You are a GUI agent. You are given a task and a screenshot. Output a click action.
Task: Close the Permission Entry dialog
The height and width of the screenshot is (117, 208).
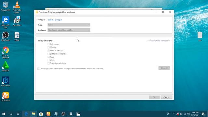(170, 12)
